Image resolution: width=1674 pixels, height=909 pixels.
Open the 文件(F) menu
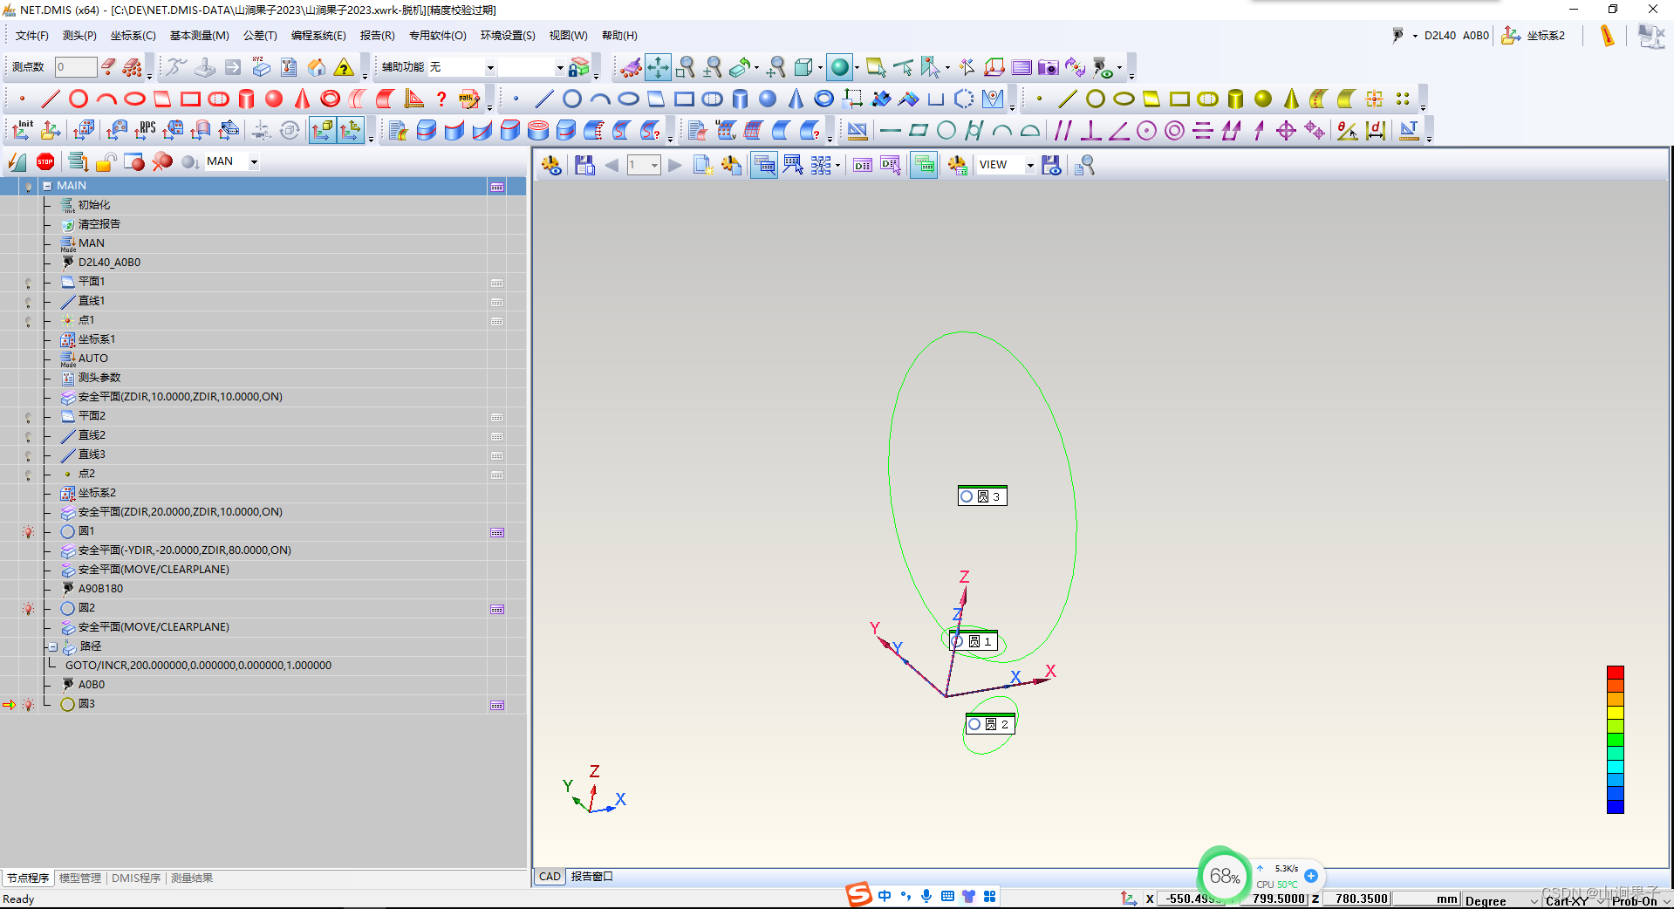coord(32,36)
